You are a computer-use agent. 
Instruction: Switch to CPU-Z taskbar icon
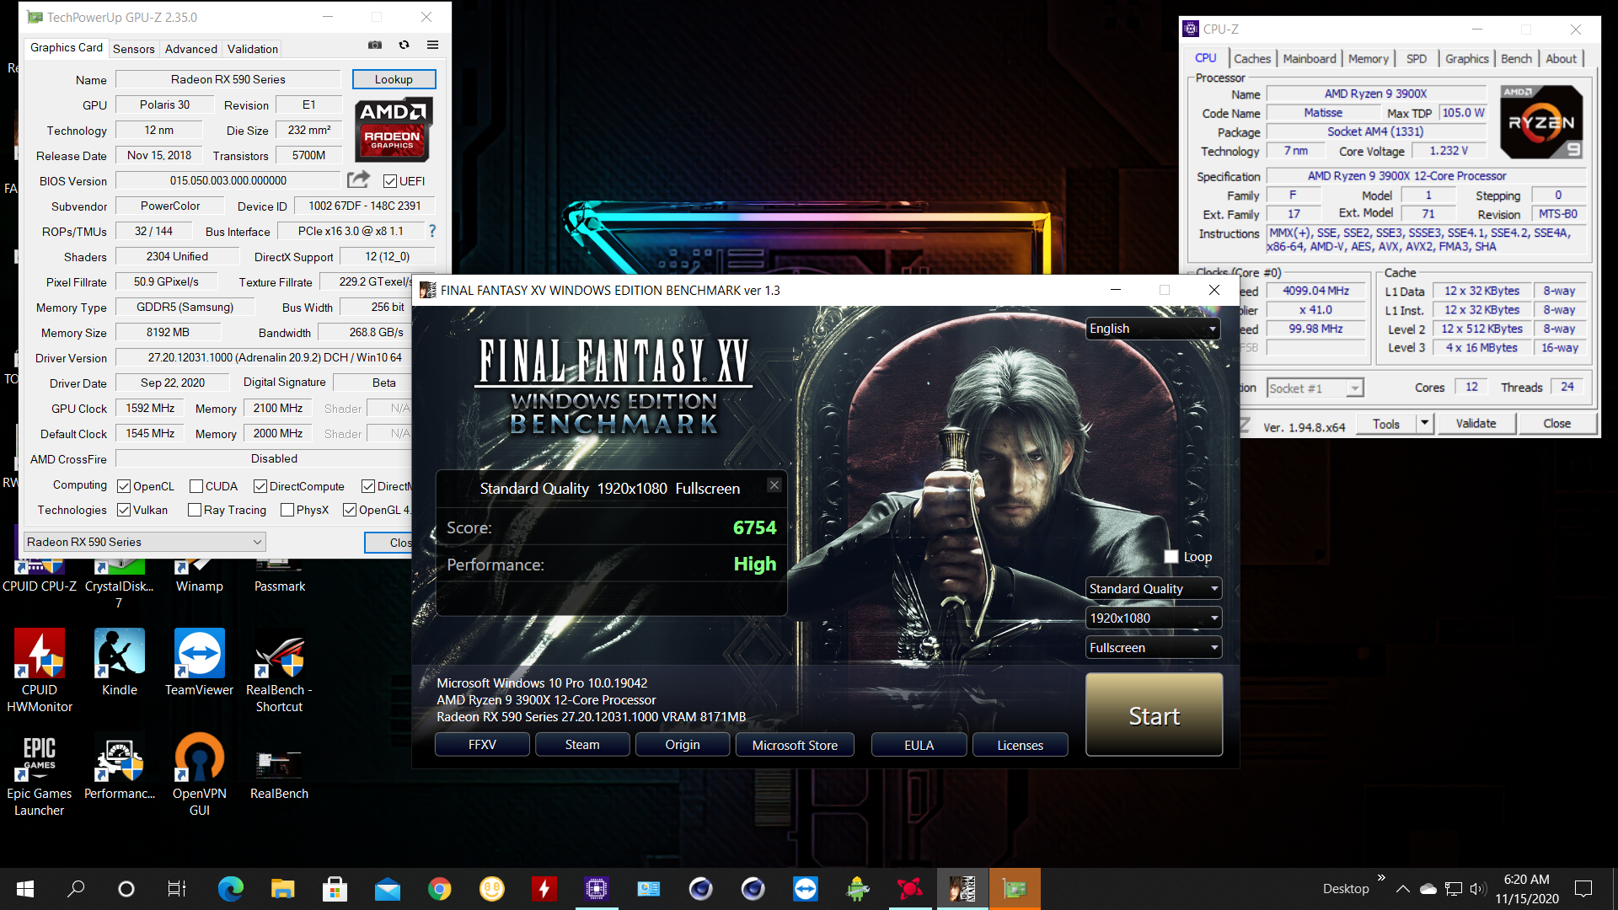[x=597, y=889]
